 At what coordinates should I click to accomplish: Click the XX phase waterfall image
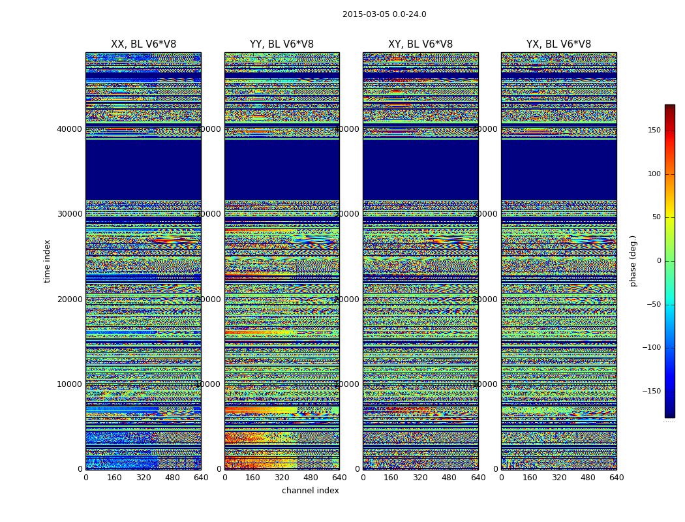144,261
